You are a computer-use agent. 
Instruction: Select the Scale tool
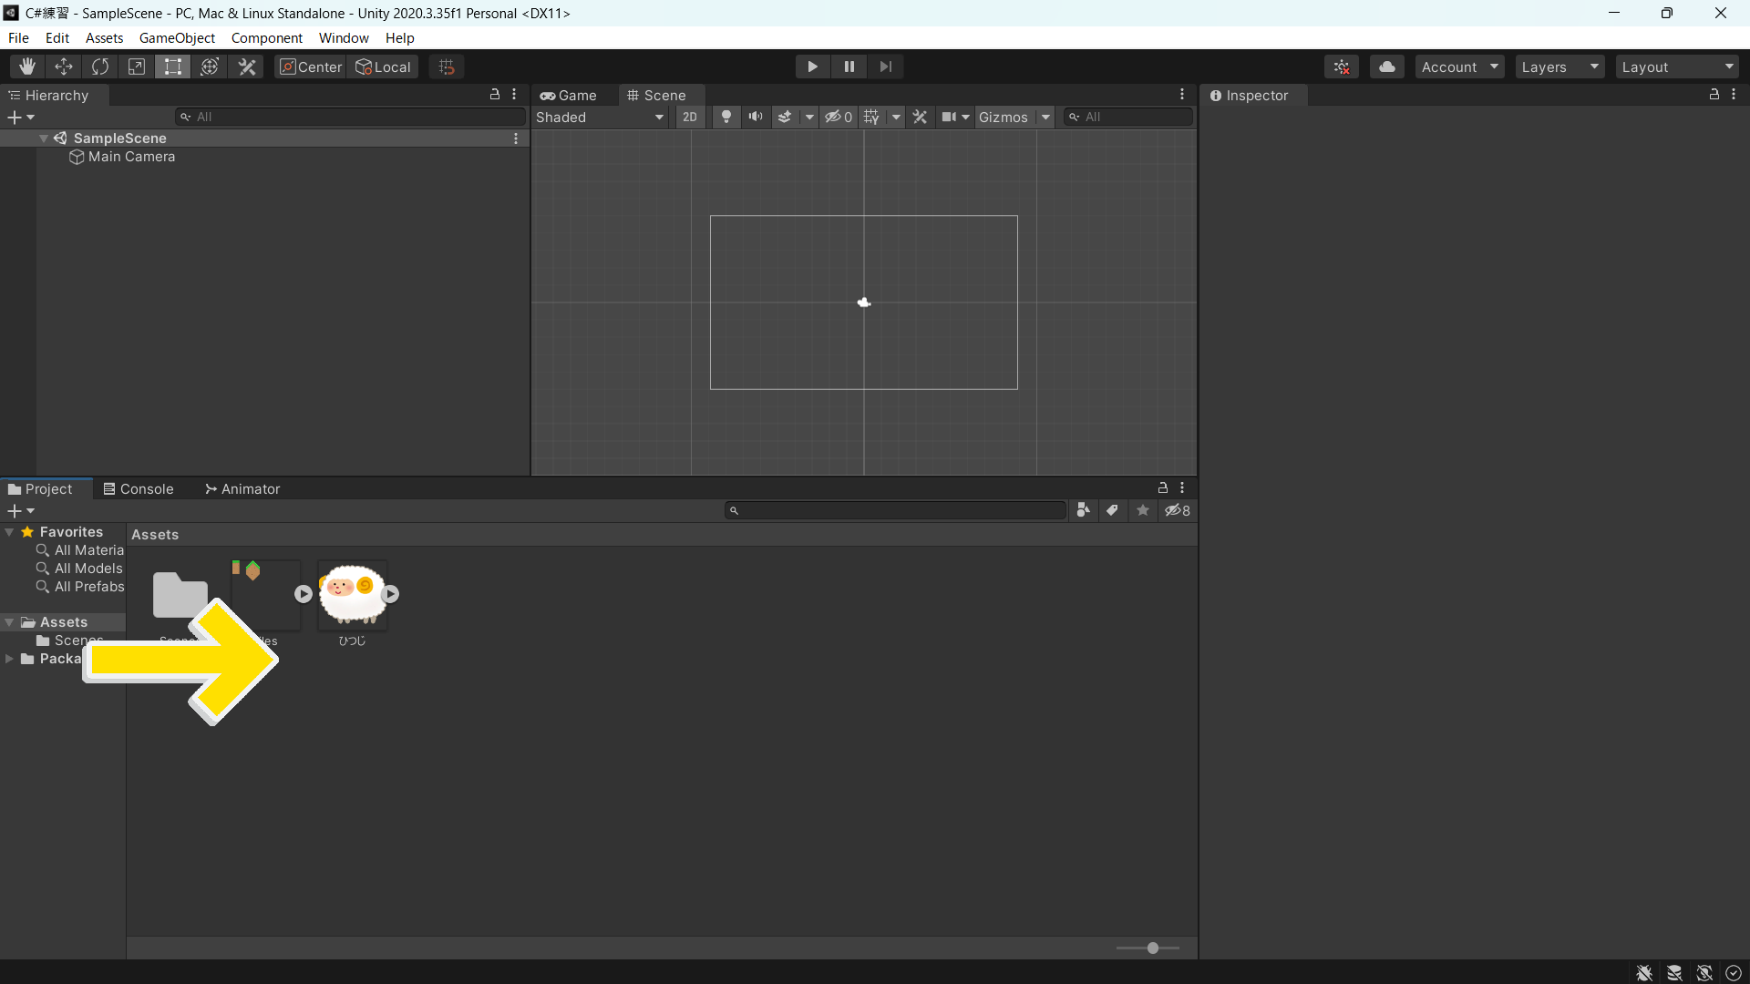[137, 67]
